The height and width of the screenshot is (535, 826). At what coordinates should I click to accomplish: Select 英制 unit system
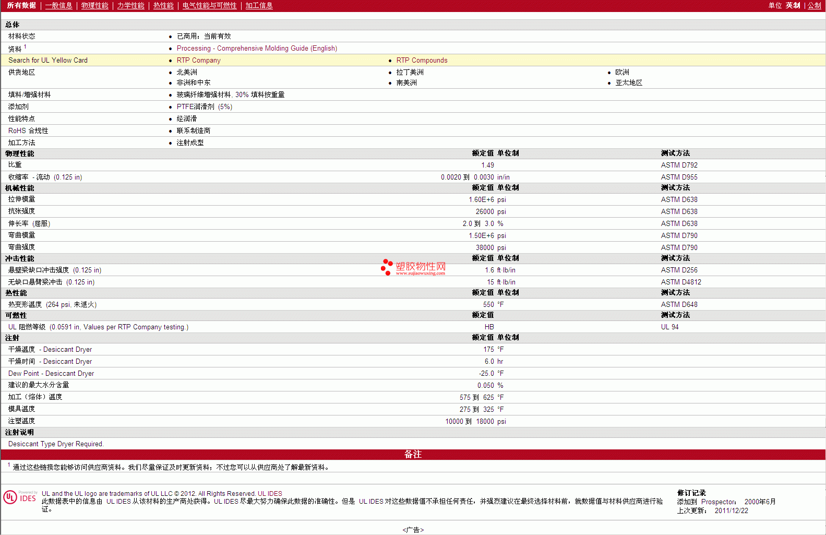pyautogui.click(x=793, y=6)
